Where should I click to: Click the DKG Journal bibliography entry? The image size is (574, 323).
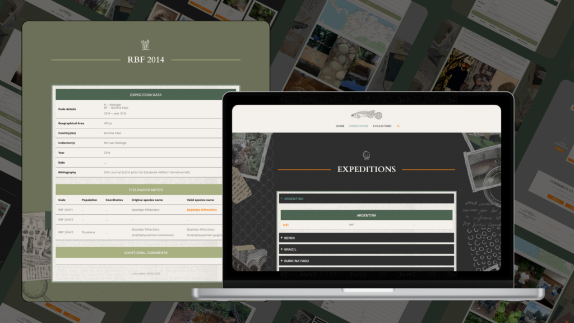click(x=147, y=172)
